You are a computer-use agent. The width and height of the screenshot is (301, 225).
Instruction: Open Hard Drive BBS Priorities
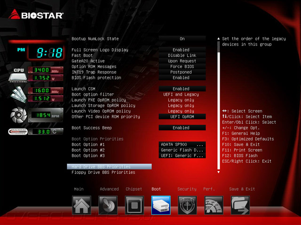[109, 167]
